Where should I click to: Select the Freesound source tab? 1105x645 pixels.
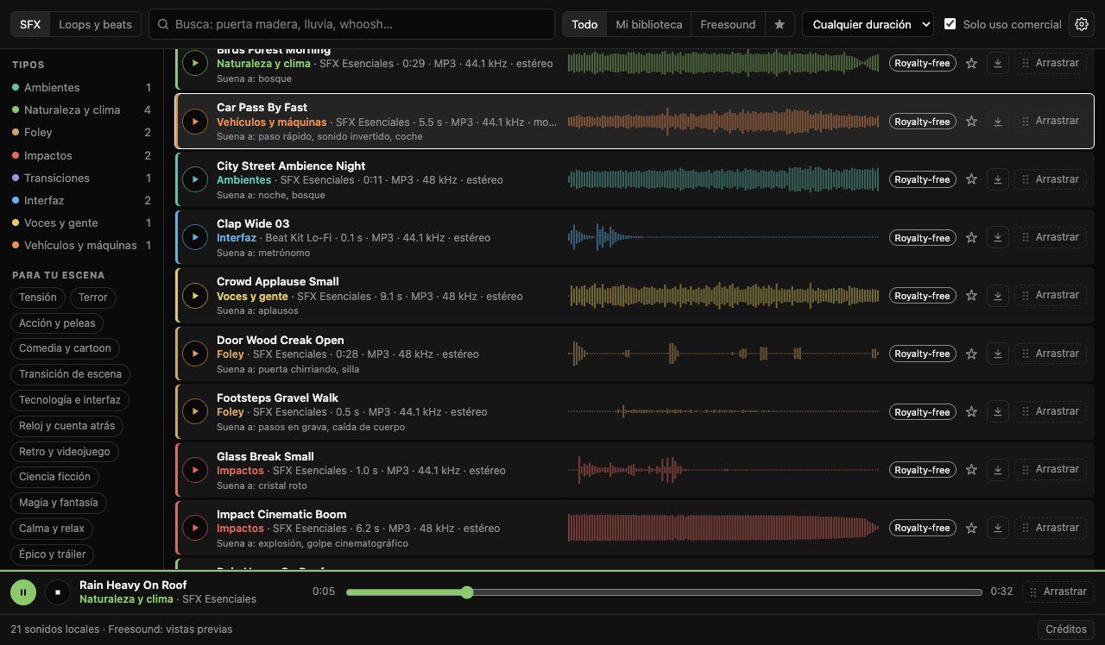pos(728,24)
